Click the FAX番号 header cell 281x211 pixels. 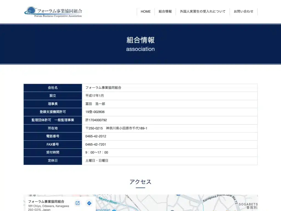point(53,145)
